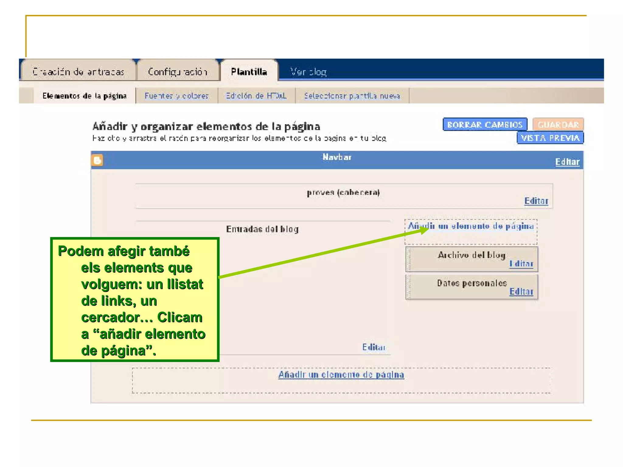Click Editar for proves (cabecera) header

click(536, 201)
